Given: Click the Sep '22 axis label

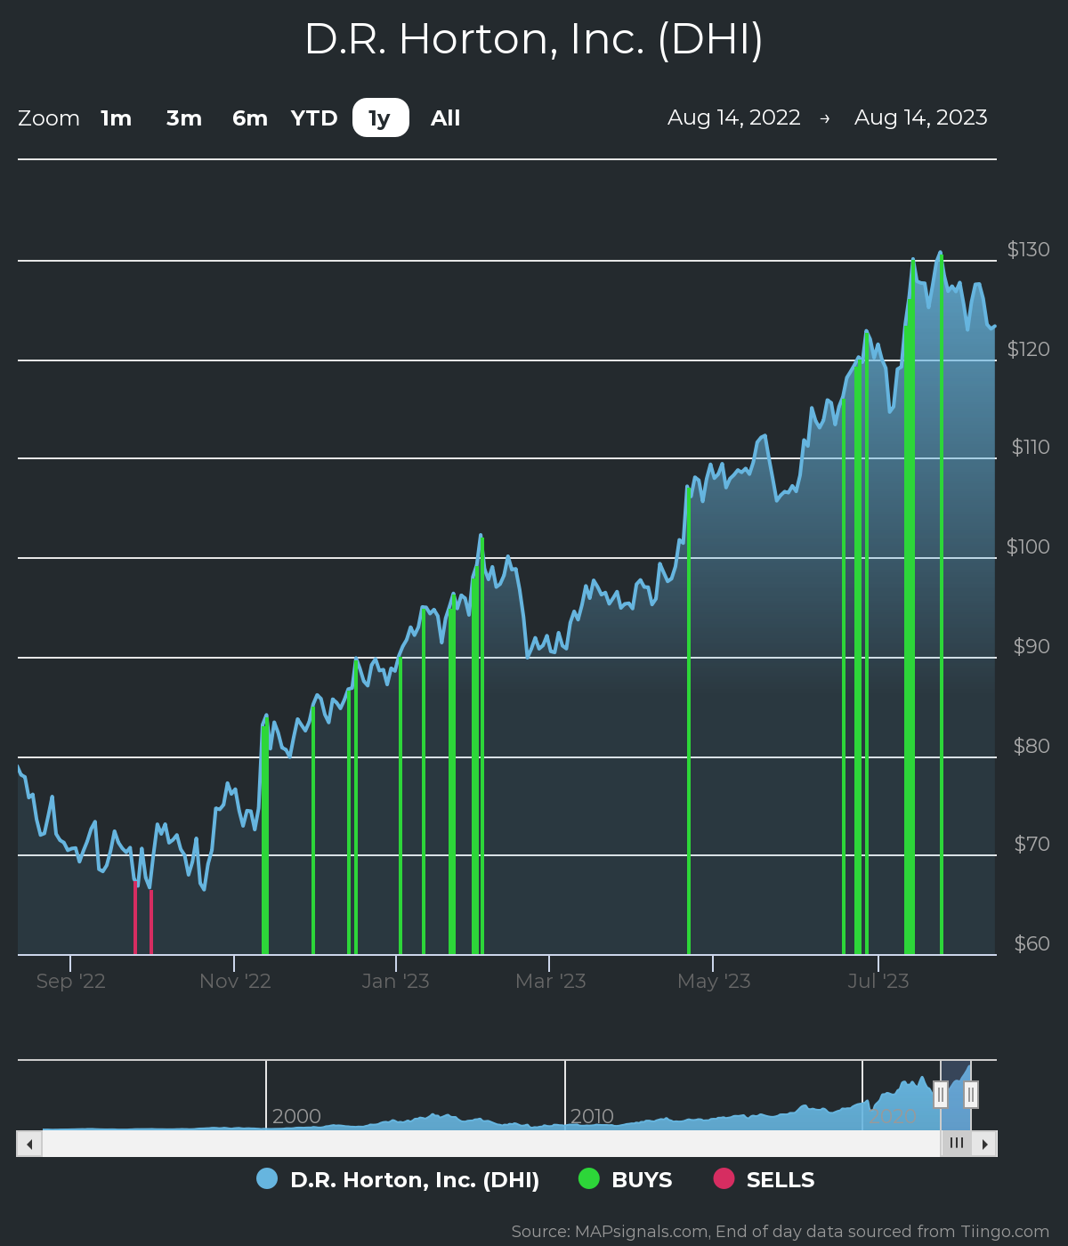Looking at the screenshot, I should tap(71, 981).
